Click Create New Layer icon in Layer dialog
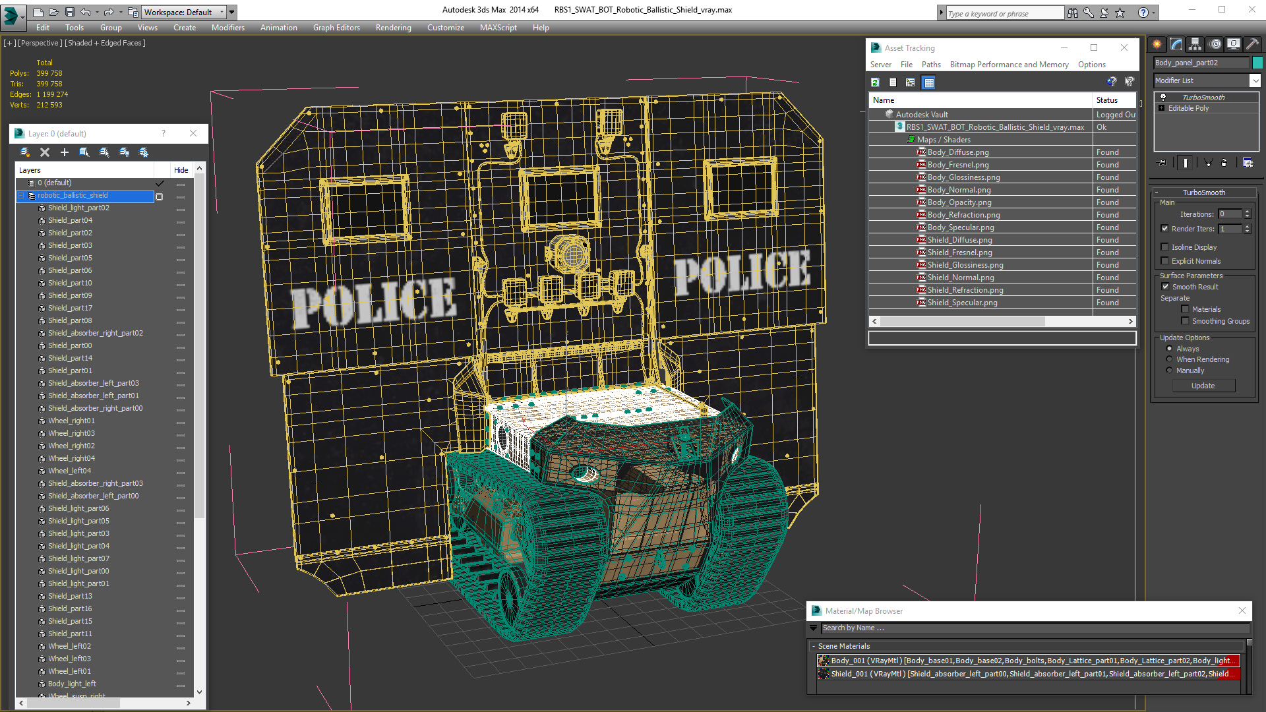This screenshot has height=712, width=1266. click(x=25, y=152)
